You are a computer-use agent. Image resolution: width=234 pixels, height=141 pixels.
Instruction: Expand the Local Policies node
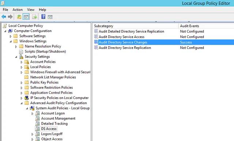tap(22, 67)
